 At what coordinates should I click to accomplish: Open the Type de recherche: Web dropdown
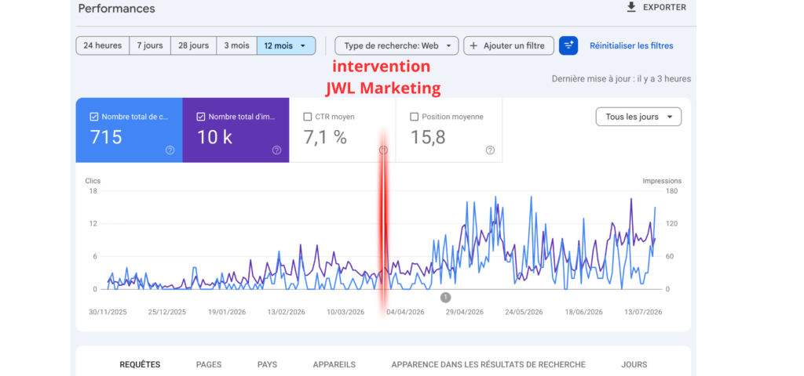click(397, 45)
